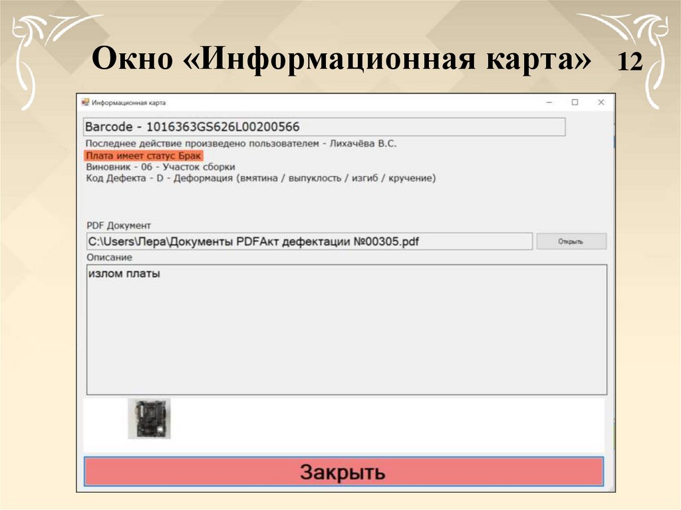This screenshot has height=510, width=681.
Task: Click inside the Описание text area
Action: [x=346, y=330]
